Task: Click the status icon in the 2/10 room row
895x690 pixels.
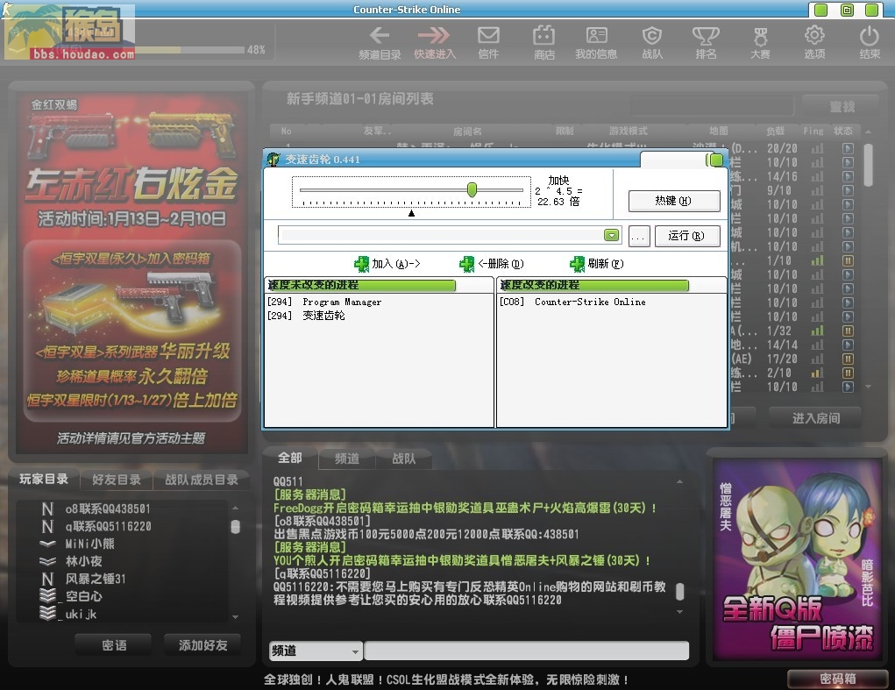Action: [849, 373]
